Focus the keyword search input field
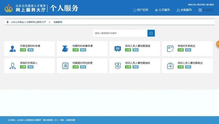219x124 pixels. pyautogui.click(x=120, y=33)
